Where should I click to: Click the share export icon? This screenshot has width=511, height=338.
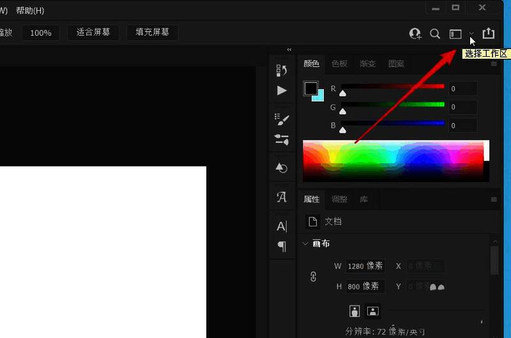pos(488,33)
